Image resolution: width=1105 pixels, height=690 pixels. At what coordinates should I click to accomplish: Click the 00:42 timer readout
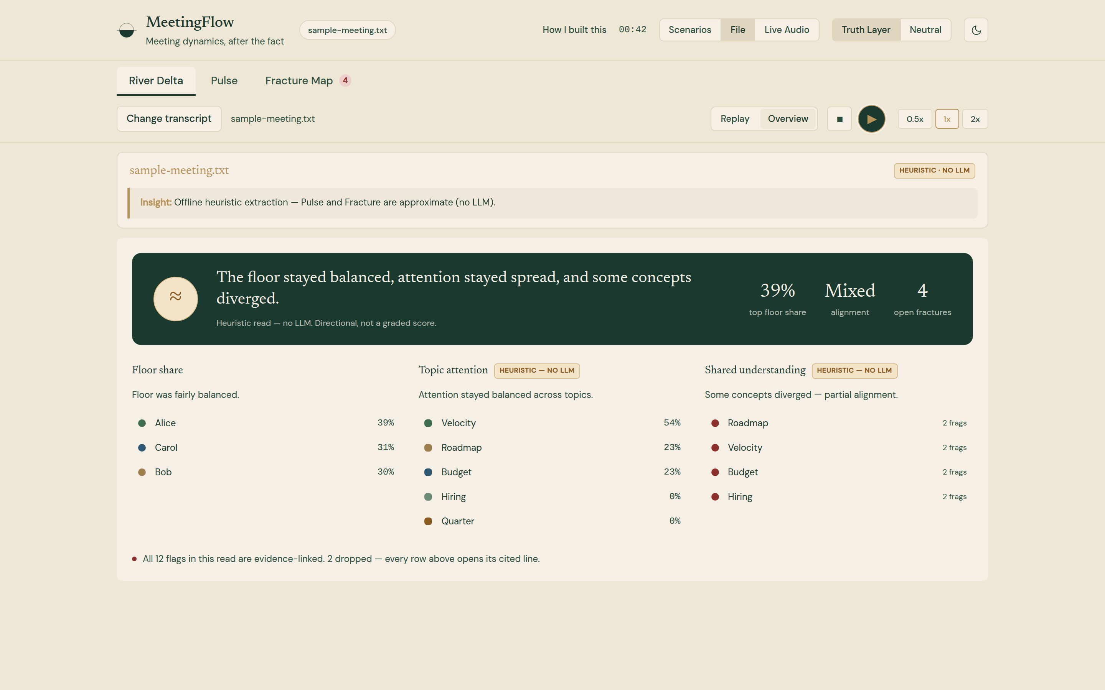click(x=632, y=30)
